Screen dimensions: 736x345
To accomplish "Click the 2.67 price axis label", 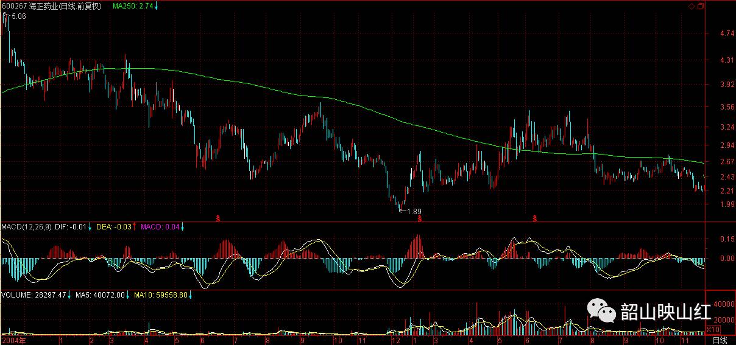I will point(726,162).
